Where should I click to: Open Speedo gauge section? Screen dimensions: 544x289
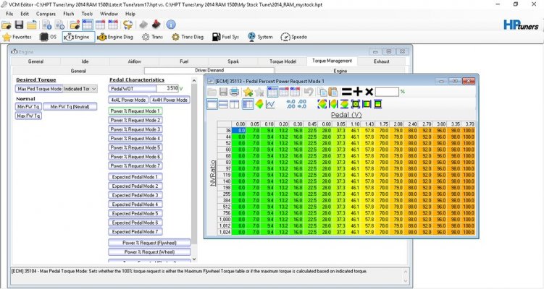tap(294, 37)
